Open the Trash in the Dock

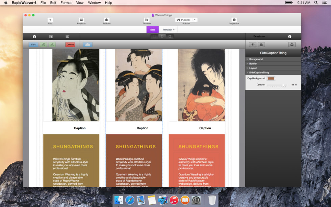point(212,200)
